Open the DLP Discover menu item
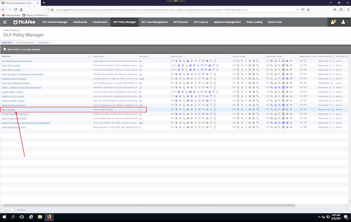Image resolution: width=351 pixels, height=222 pixels. pyautogui.click(x=181, y=22)
